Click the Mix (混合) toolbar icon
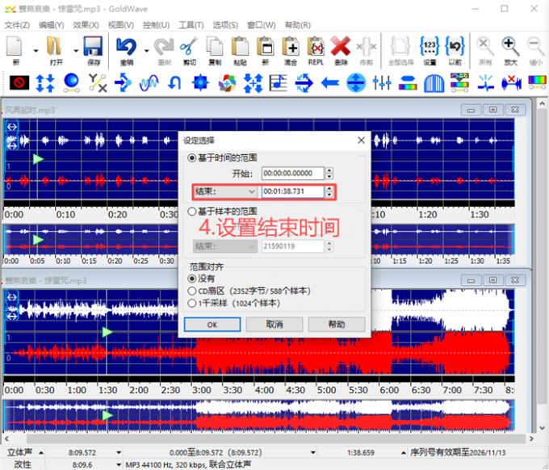Image resolution: width=549 pixels, height=470 pixels. coord(291,48)
